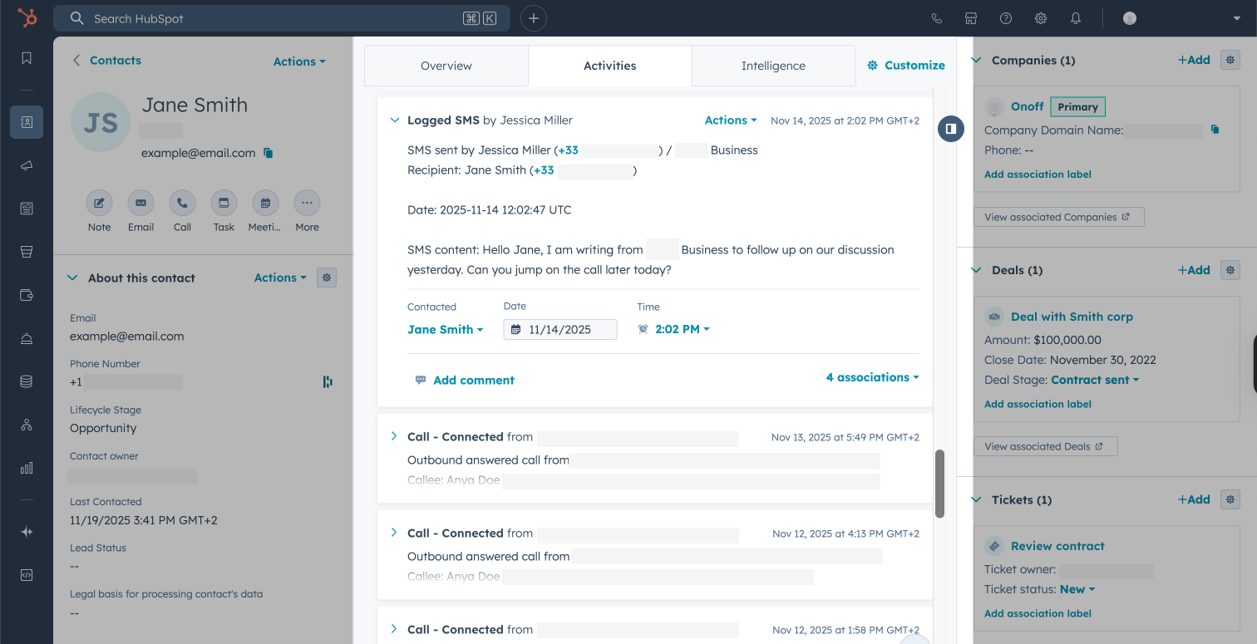This screenshot has width=1257, height=644.
Task: Open the calling phone icon in top bar
Action: pos(937,18)
